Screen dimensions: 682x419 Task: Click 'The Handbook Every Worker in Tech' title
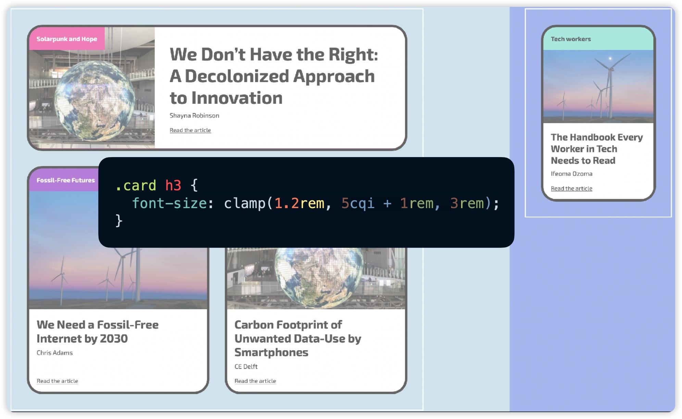pos(596,149)
